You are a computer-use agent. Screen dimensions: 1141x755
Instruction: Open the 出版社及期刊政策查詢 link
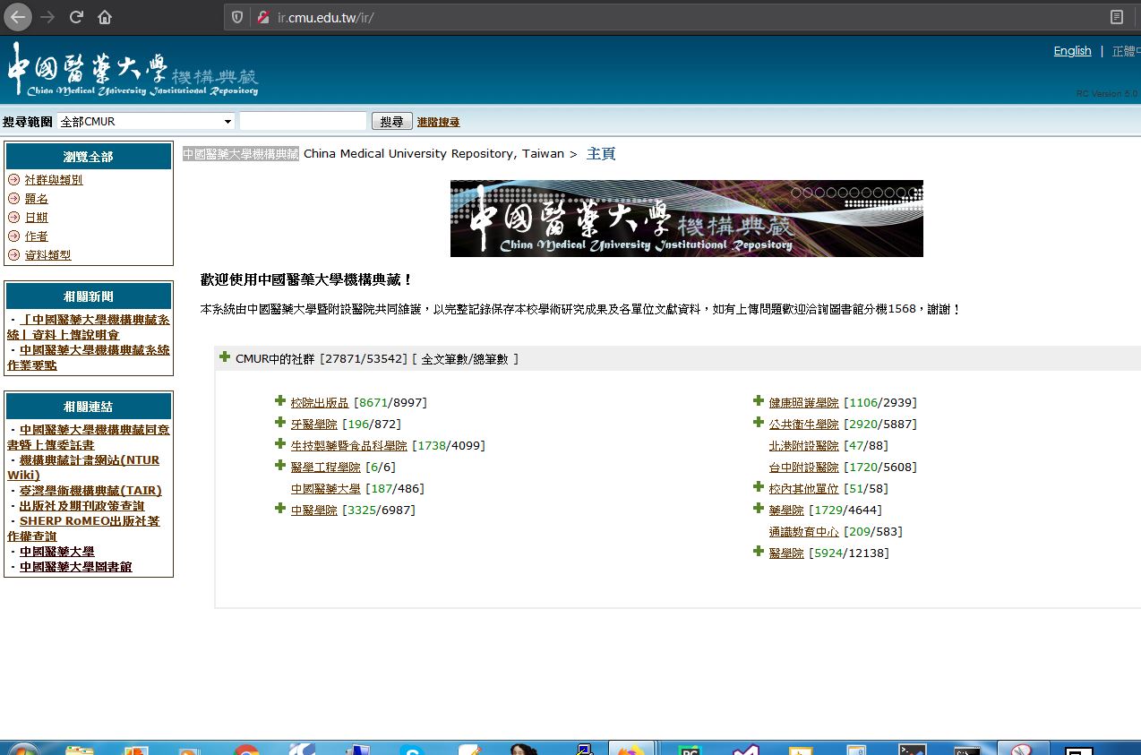point(81,506)
